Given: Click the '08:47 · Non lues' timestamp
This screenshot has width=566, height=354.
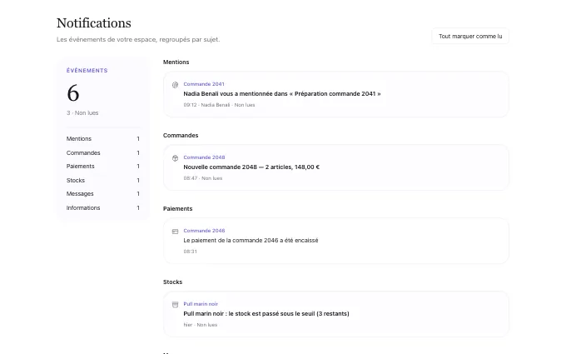Looking at the screenshot, I should 203,178.
